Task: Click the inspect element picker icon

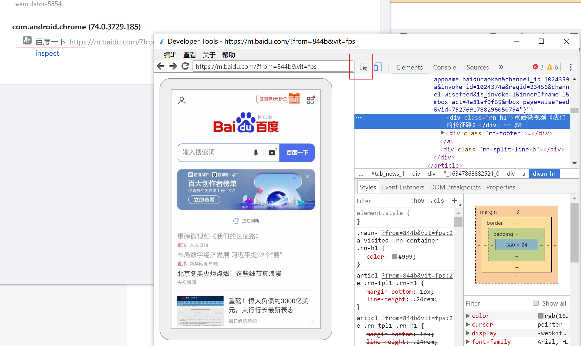Action: (x=363, y=67)
